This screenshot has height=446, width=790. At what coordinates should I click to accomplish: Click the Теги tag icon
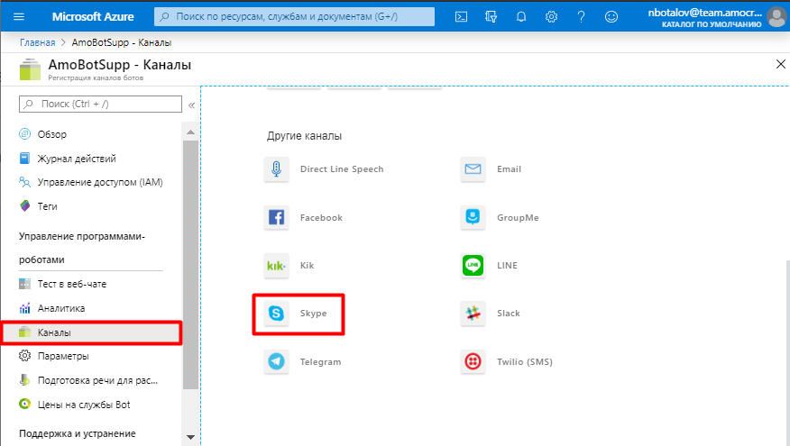(x=24, y=206)
